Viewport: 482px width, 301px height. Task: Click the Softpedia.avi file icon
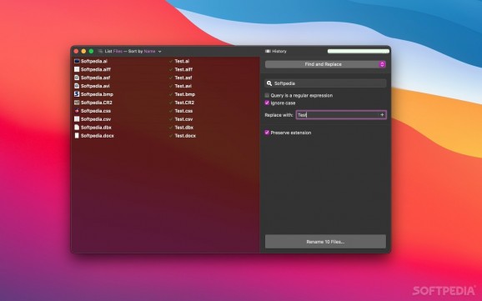[77, 86]
